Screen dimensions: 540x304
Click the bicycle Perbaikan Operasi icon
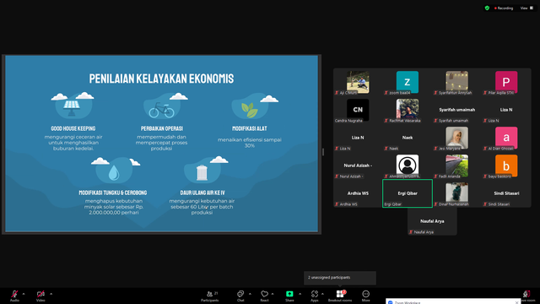[161, 110]
